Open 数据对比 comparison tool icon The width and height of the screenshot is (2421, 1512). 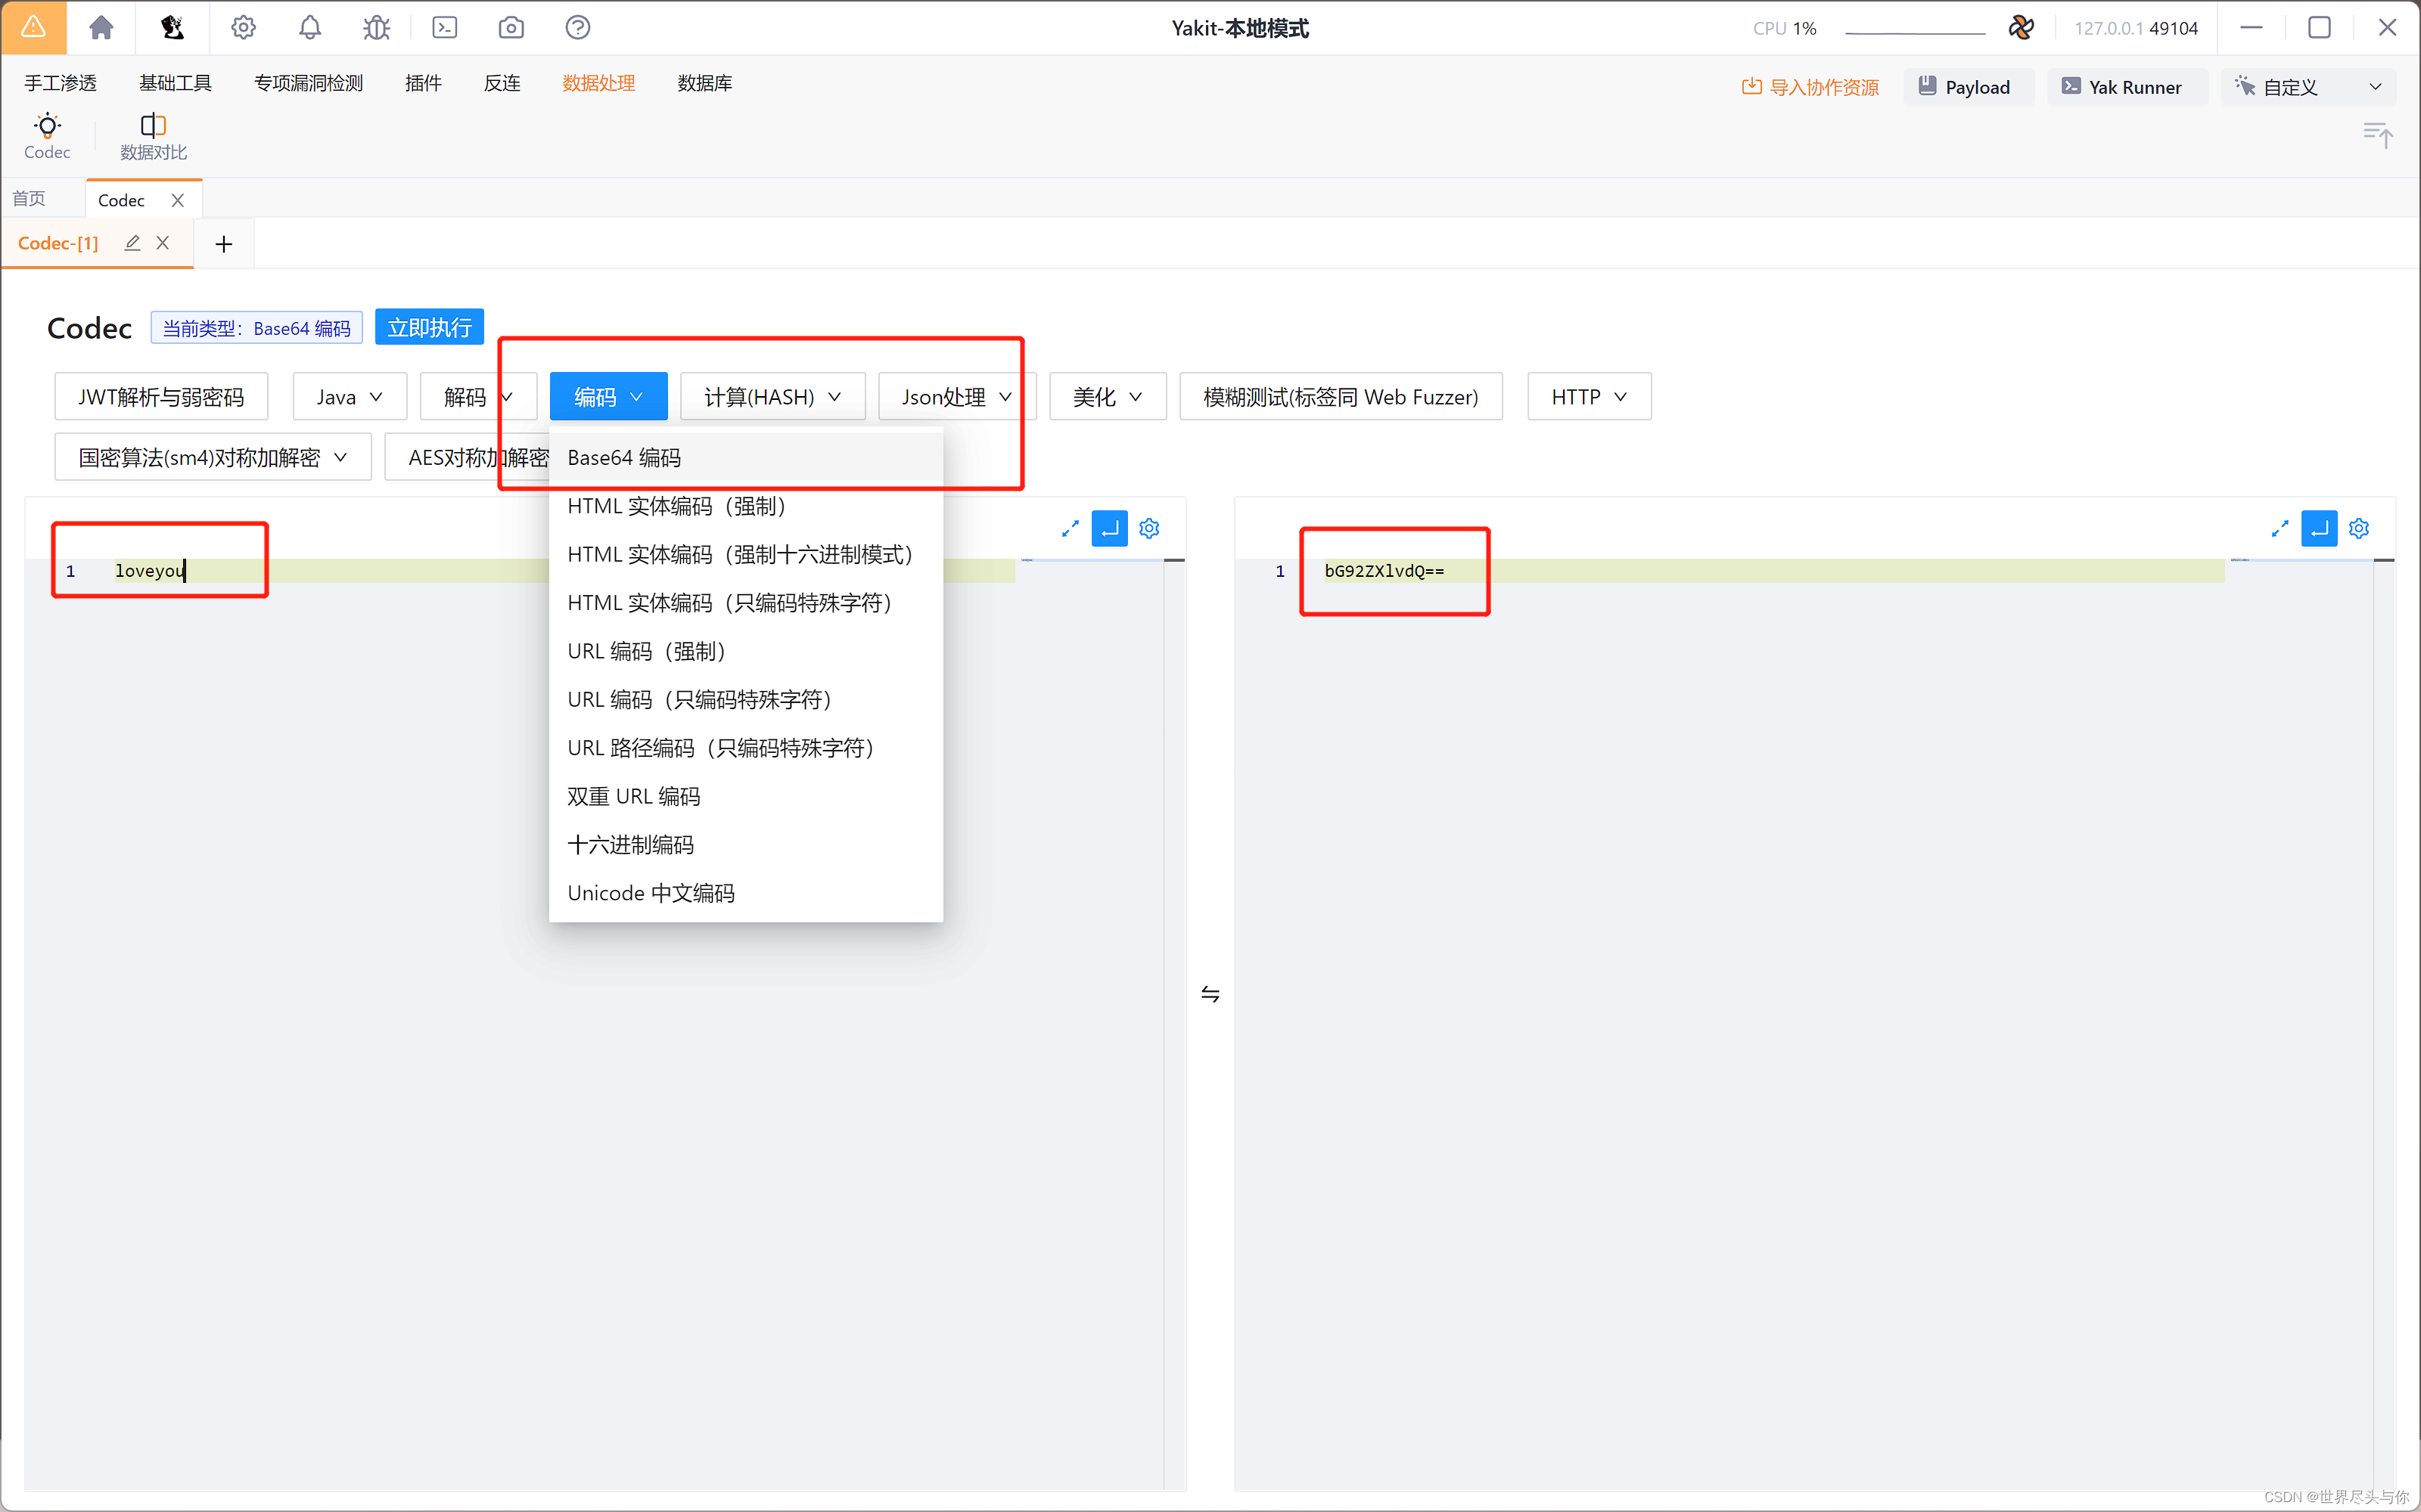pos(153,136)
